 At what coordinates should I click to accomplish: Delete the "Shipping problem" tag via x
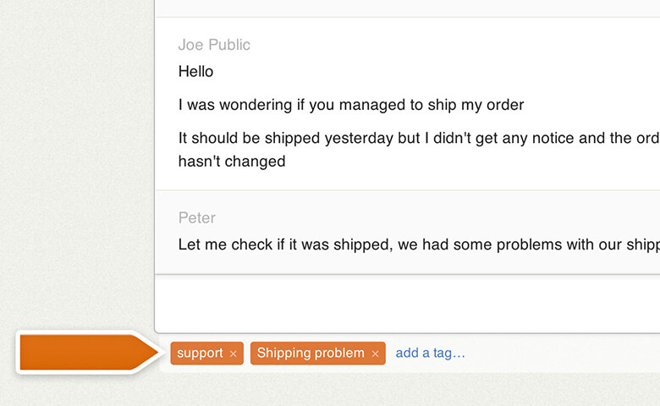375,354
